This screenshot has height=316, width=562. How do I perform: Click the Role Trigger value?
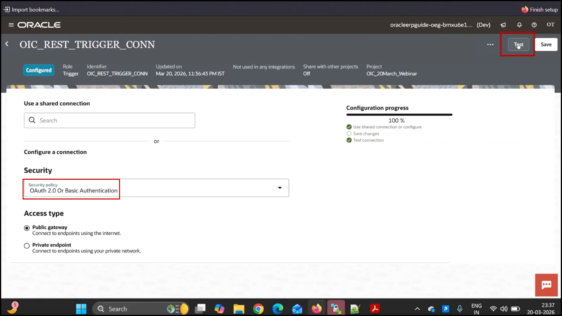(71, 74)
